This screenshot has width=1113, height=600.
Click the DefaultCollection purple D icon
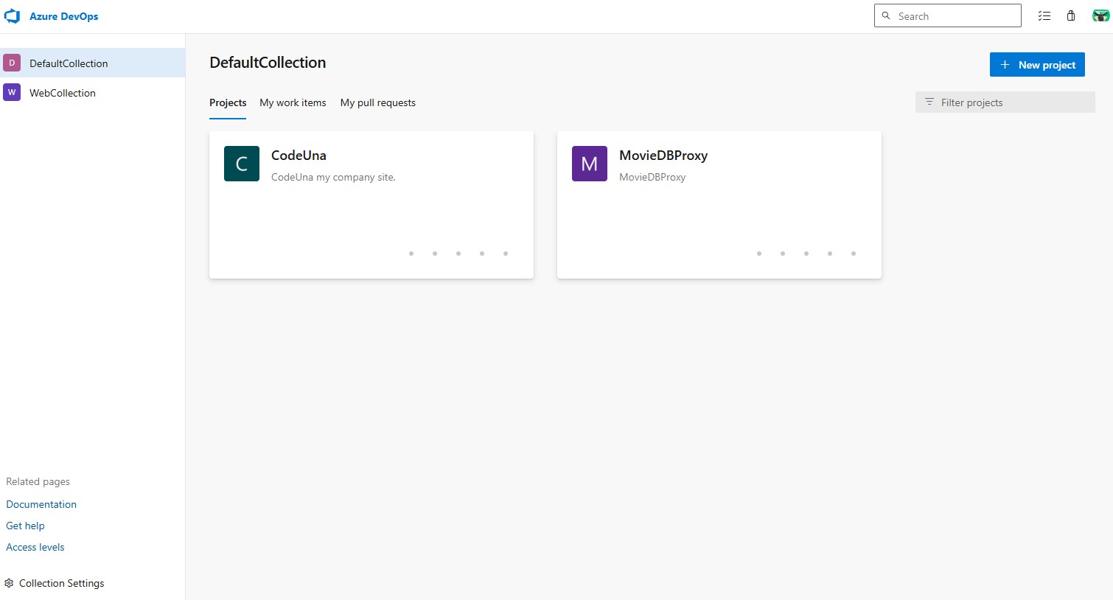click(x=12, y=63)
